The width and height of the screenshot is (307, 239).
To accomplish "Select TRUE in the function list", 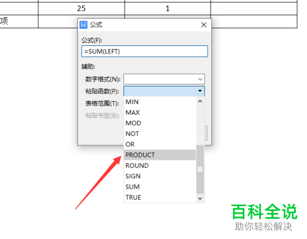I will [160, 197].
